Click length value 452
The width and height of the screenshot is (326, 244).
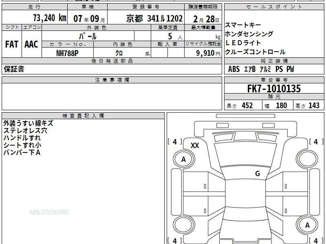pyautogui.click(x=247, y=105)
